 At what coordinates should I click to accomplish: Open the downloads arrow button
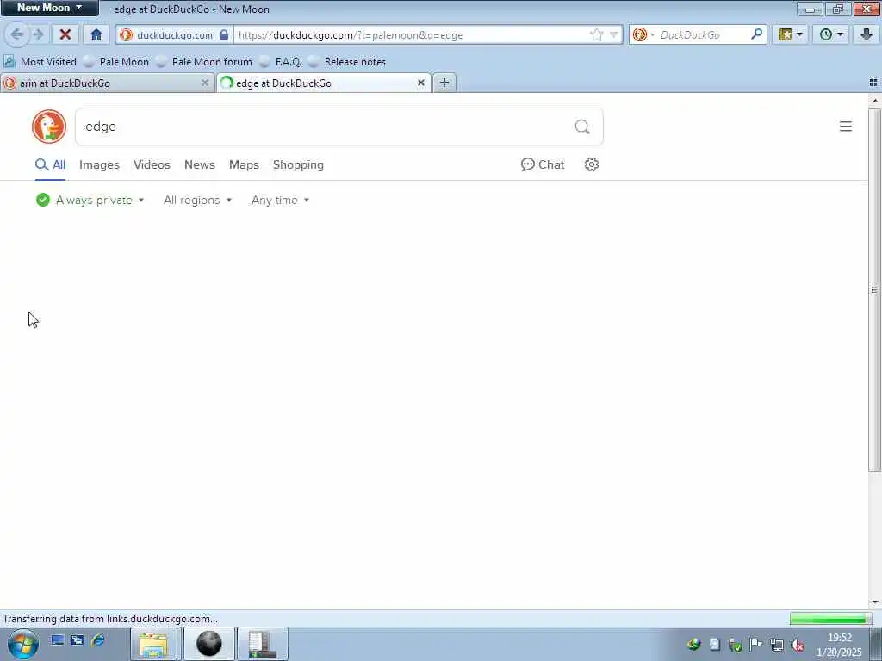coord(866,34)
